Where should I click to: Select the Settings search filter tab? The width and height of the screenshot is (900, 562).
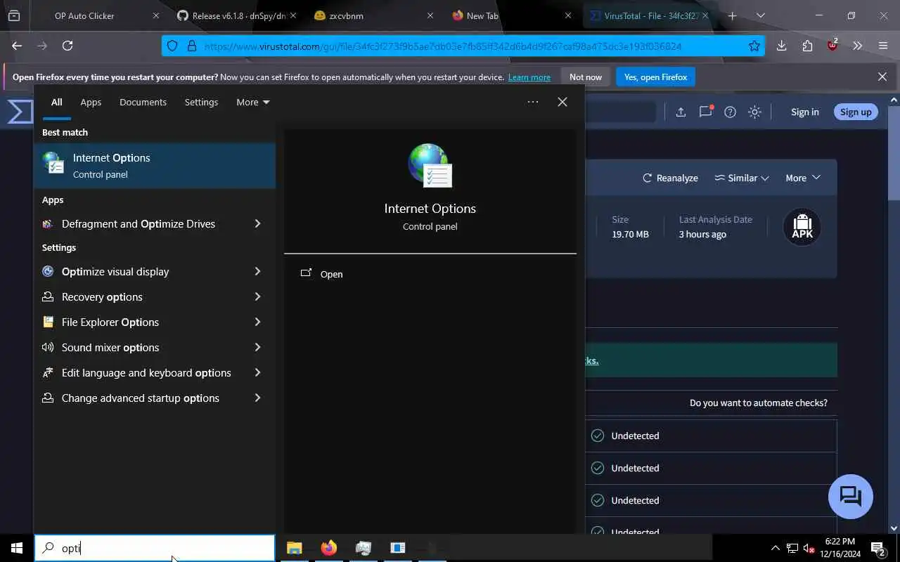click(201, 102)
